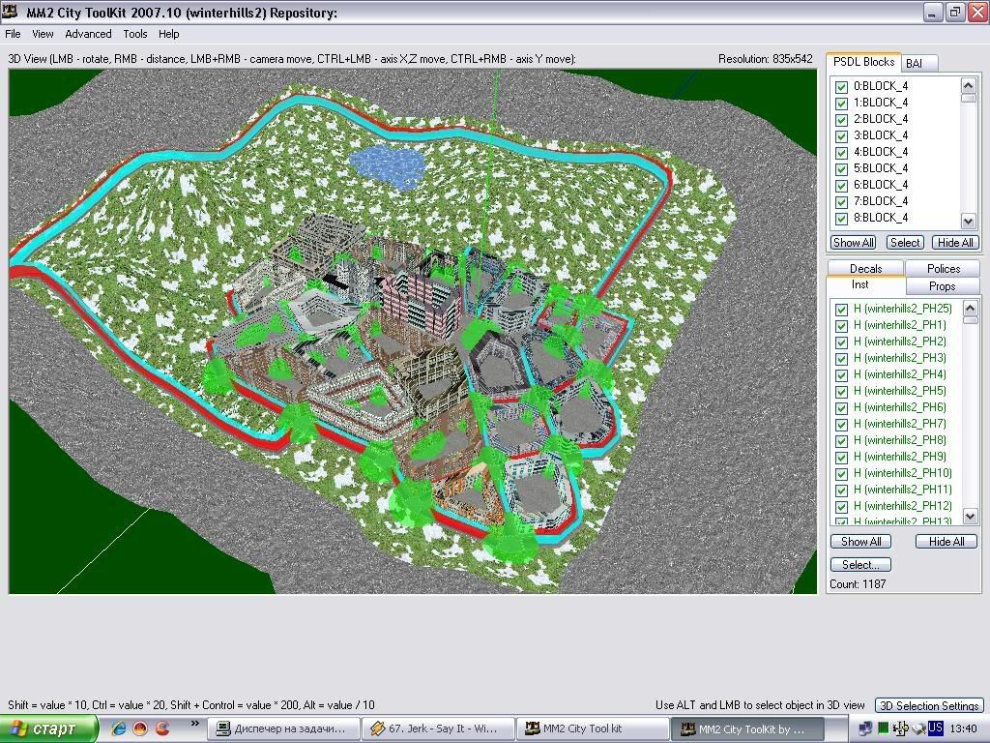Open the 67. Jerk - Say It Winamp taskbar item
This screenshot has height=743, width=990.
(x=437, y=728)
